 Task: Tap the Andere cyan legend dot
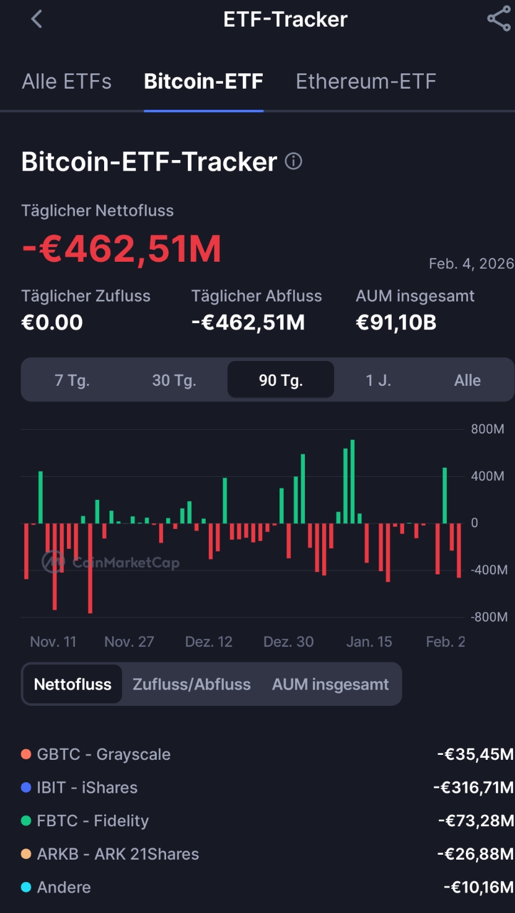click(x=26, y=887)
